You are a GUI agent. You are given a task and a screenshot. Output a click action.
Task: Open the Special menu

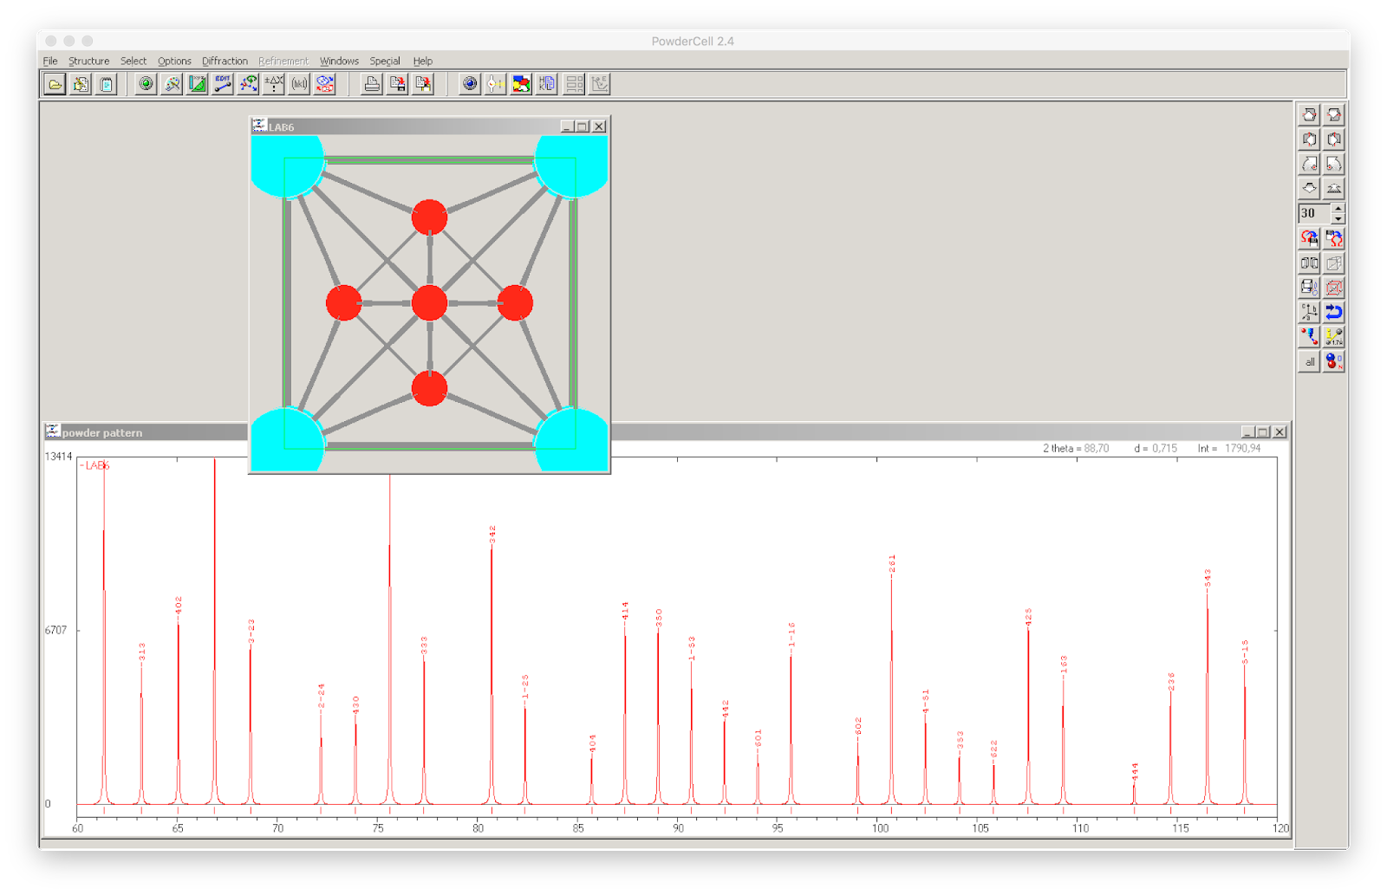(x=385, y=61)
